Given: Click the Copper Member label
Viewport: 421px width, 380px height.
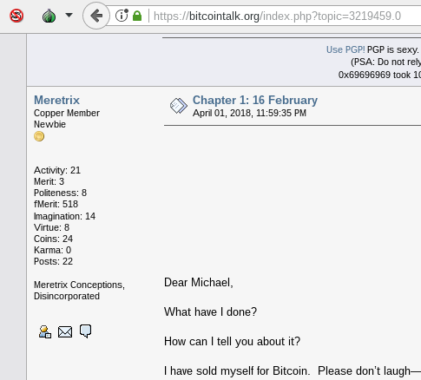Looking at the screenshot, I should point(67,113).
